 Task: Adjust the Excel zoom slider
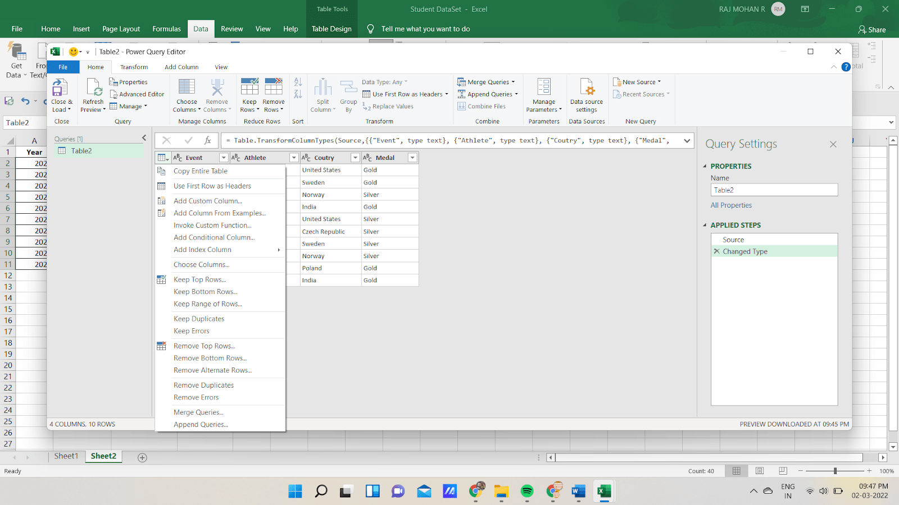click(x=834, y=471)
